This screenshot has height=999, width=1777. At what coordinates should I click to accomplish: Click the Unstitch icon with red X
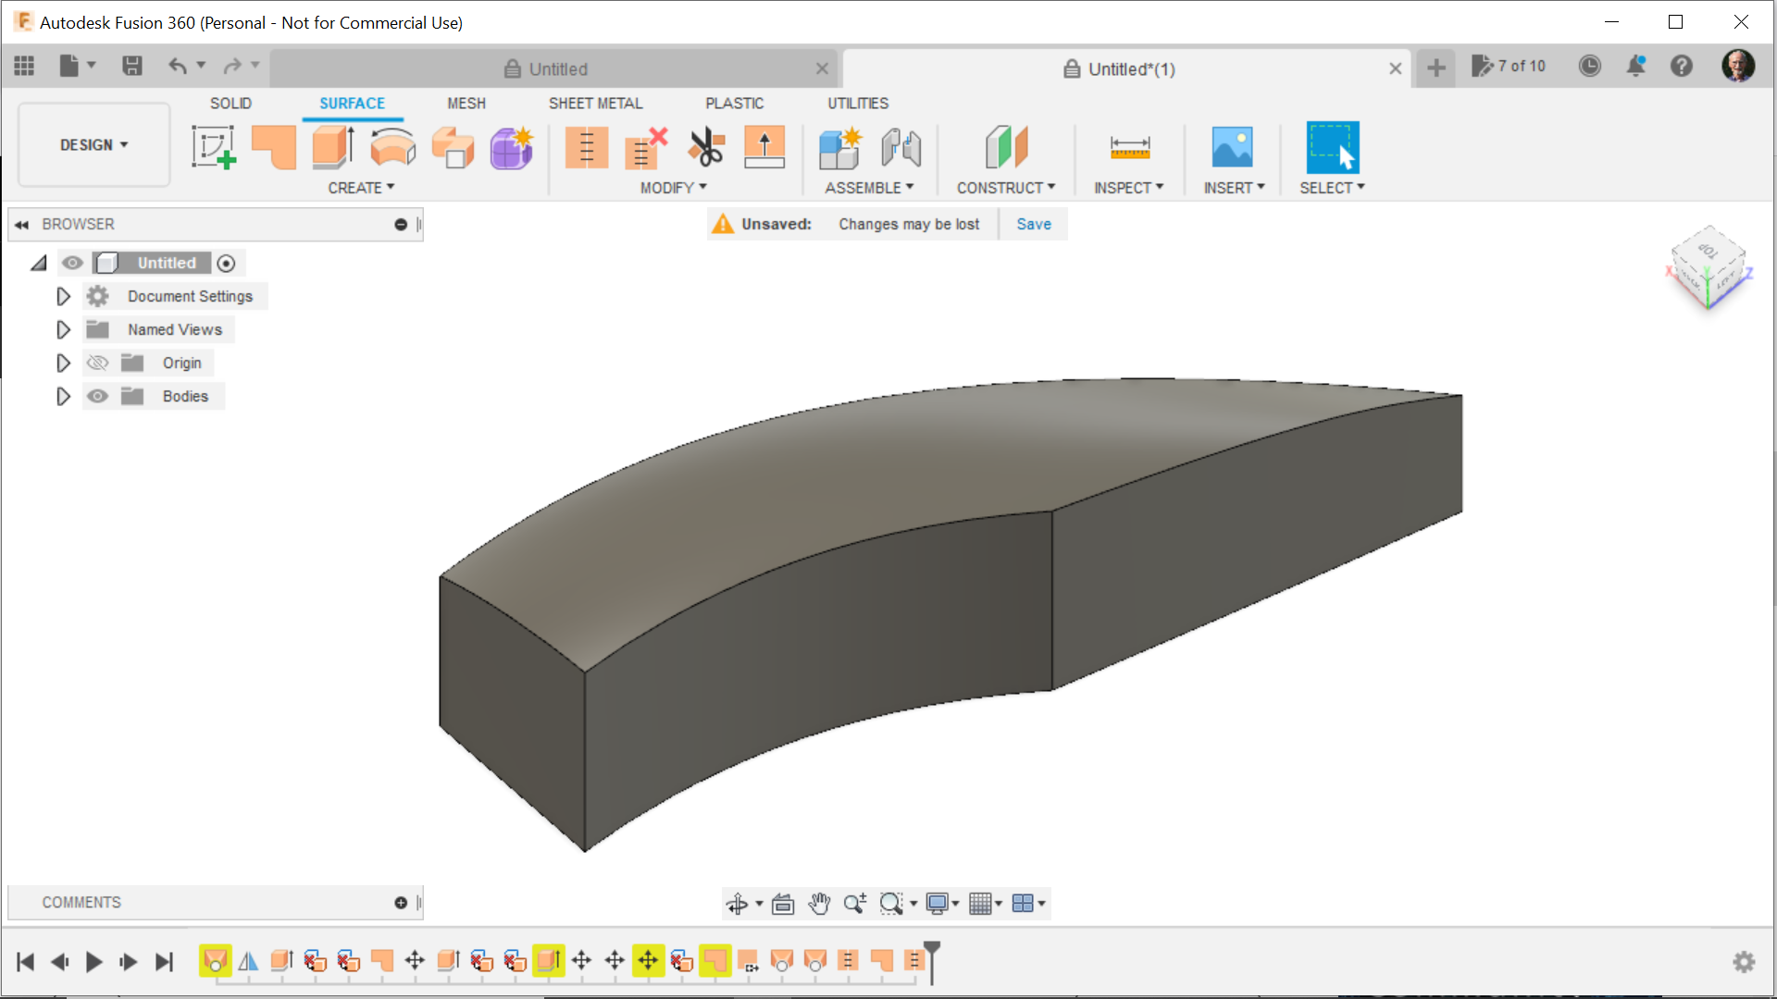tap(646, 147)
